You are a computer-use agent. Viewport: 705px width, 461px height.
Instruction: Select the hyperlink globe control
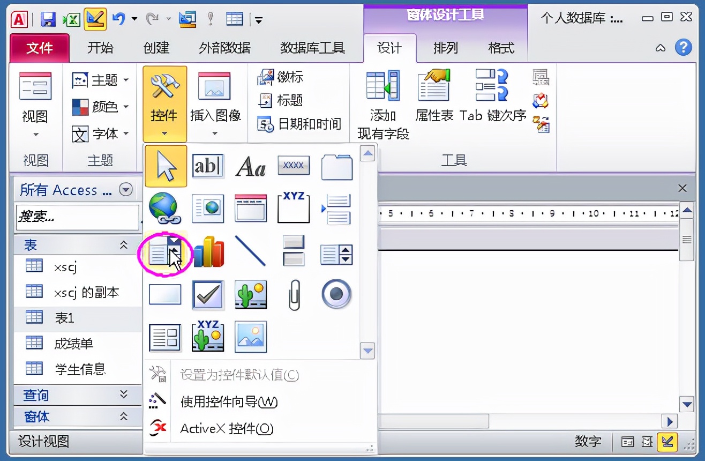pyautogui.click(x=165, y=208)
